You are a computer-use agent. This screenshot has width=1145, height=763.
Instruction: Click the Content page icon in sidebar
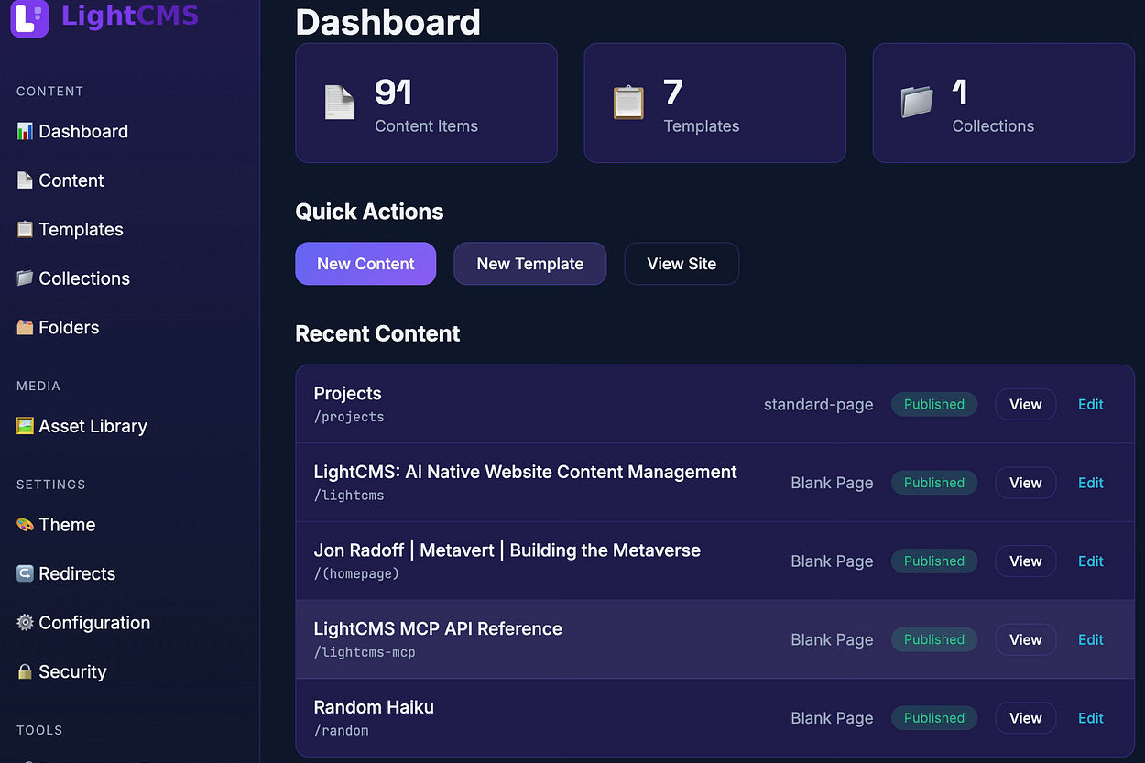point(25,180)
